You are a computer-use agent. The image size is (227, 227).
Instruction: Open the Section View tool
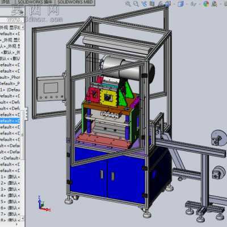click(x=152, y=4)
